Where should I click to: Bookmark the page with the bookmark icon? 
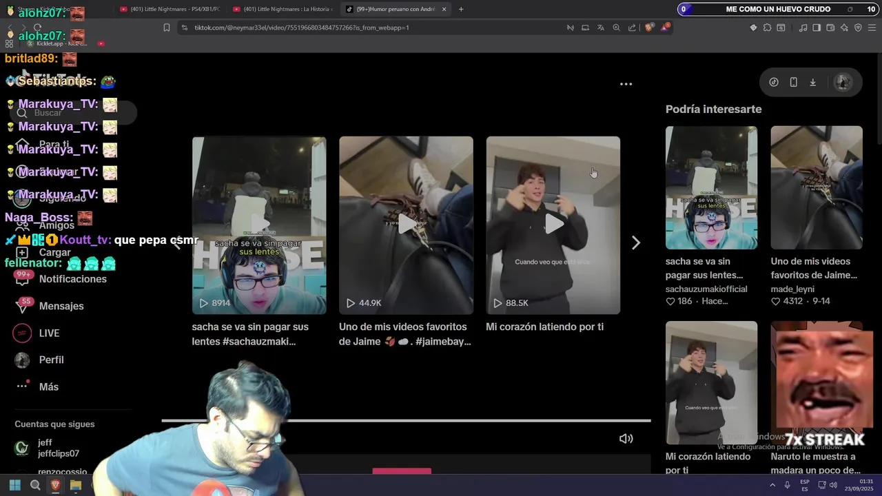tap(166, 28)
